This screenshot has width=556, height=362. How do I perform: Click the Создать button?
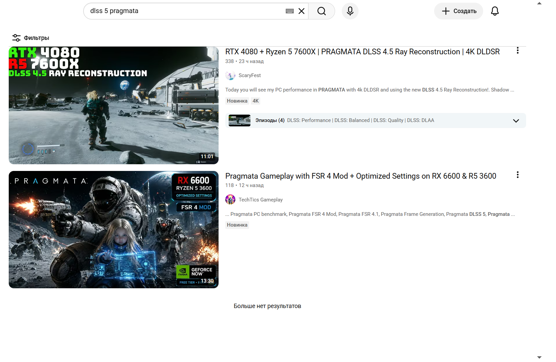coord(459,11)
